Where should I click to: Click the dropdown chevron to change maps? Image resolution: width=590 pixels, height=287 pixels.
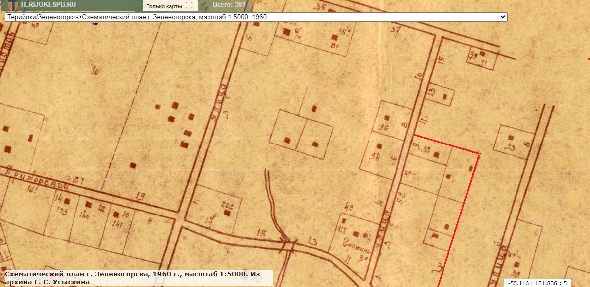[x=503, y=16]
